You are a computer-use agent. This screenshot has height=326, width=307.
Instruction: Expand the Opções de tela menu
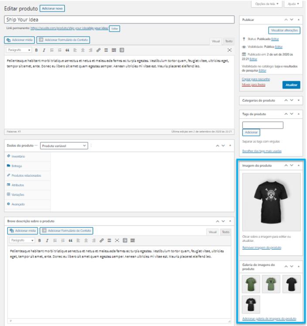click(267, 4)
